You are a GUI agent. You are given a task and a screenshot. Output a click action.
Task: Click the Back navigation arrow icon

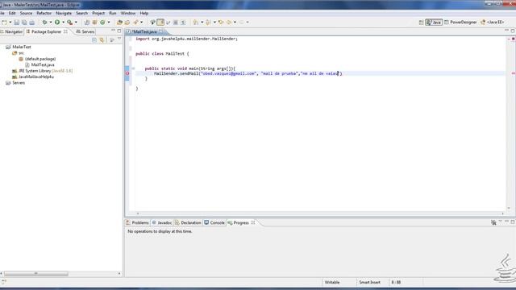point(229,22)
